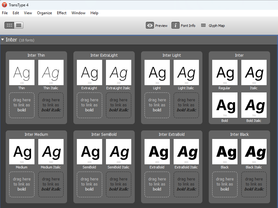Open Font Info panel icon
This screenshot has width=278, height=208.
[176, 26]
